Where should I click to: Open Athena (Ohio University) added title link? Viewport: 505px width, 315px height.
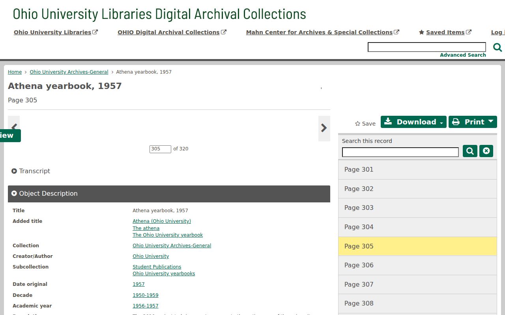pyautogui.click(x=162, y=221)
